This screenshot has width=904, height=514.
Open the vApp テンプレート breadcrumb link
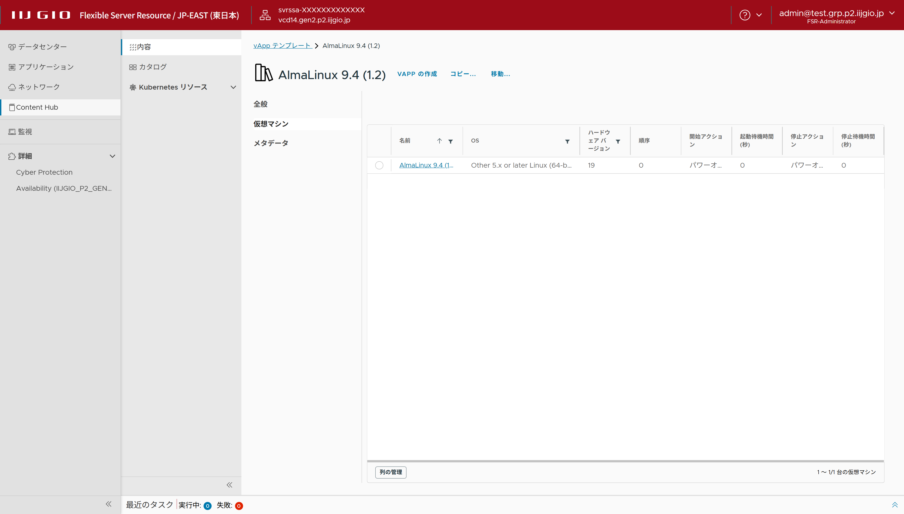[x=282, y=45]
